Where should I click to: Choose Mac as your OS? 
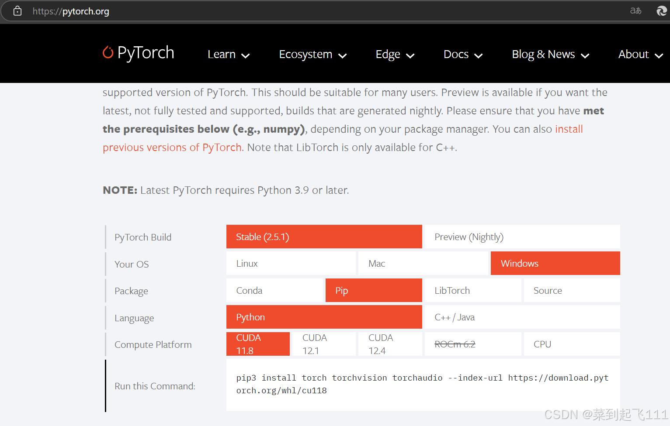[423, 263]
